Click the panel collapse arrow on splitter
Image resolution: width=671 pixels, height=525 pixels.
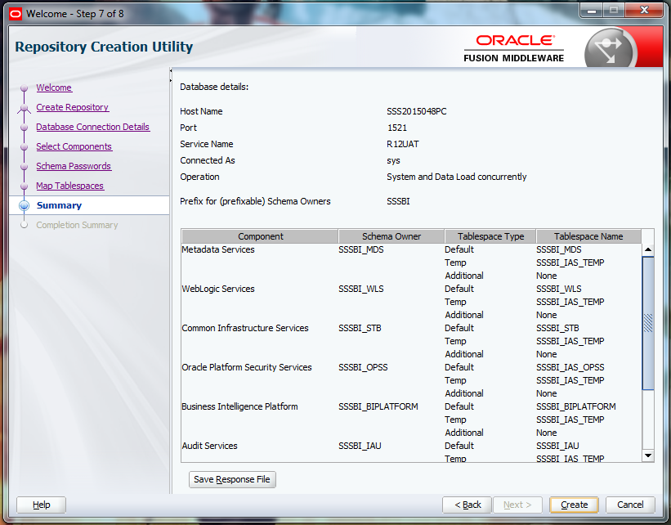170,70
